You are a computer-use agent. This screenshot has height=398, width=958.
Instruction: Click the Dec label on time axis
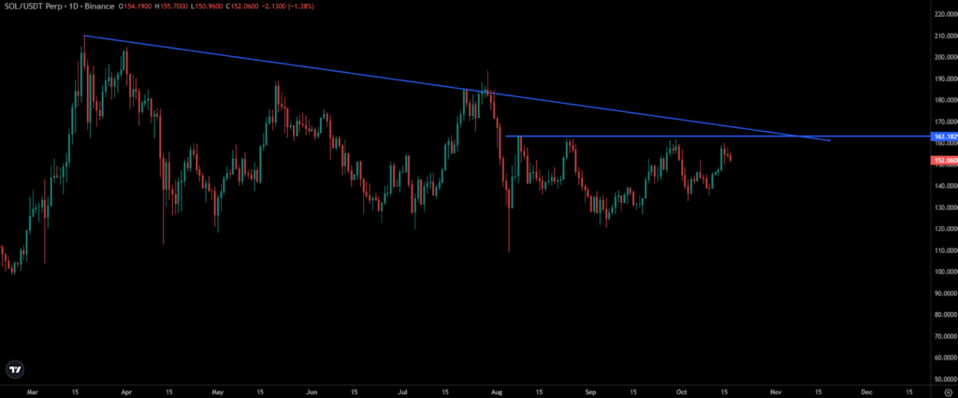click(x=865, y=391)
